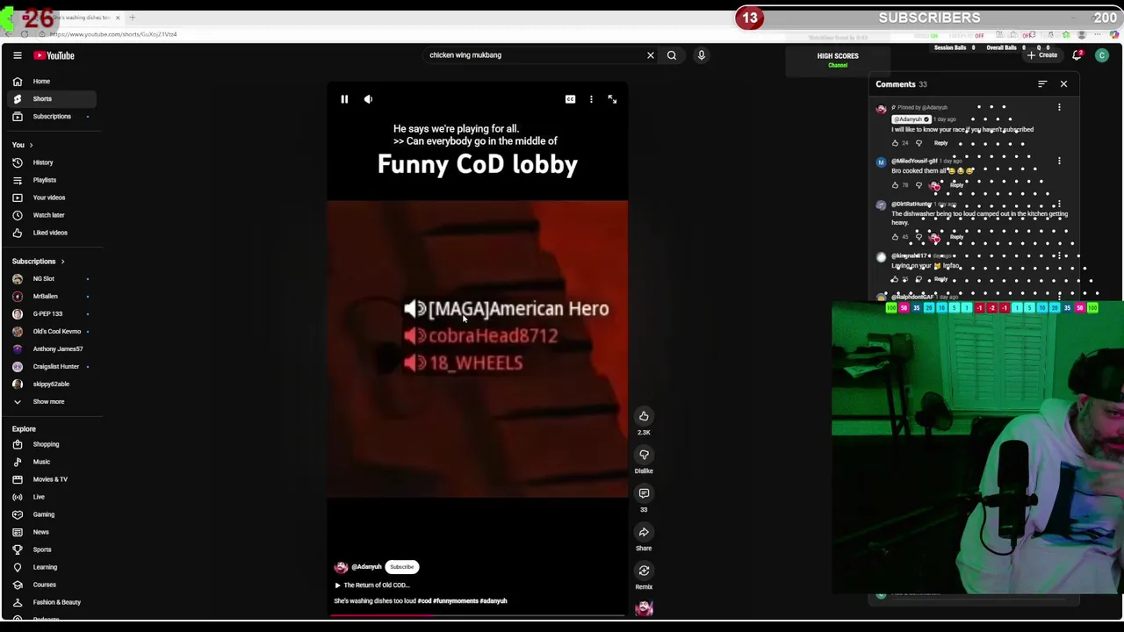1124x632 pixels.
Task: Like the Short with thumbs-up icon
Action: click(x=644, y=416)
